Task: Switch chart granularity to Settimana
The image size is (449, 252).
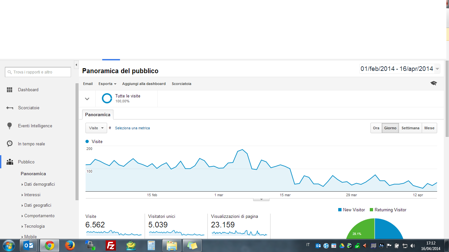Action: point(410,128)
